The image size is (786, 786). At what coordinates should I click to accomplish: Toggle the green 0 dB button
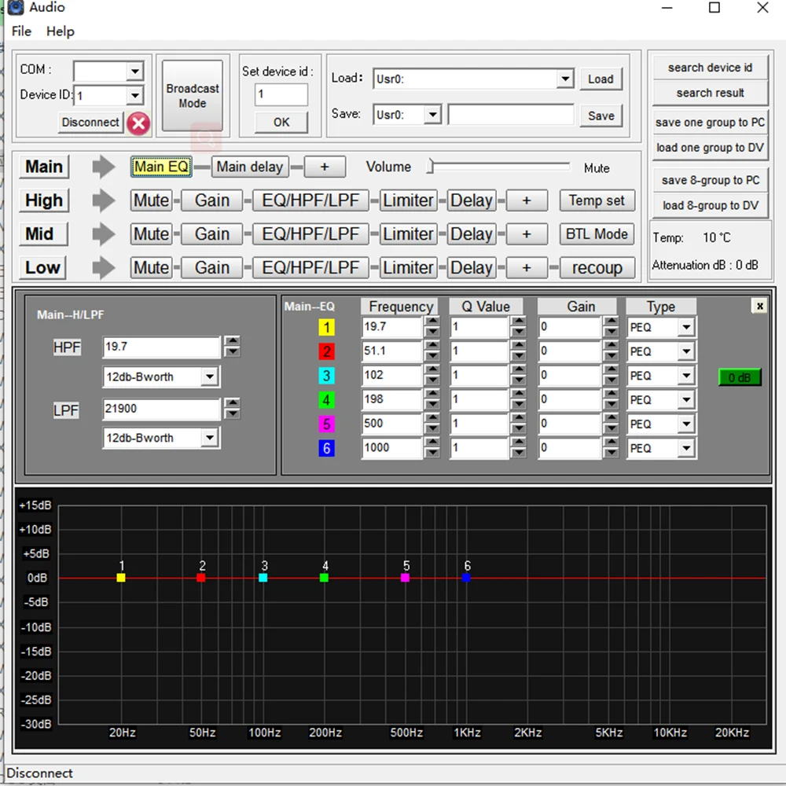tap(739, 377)
